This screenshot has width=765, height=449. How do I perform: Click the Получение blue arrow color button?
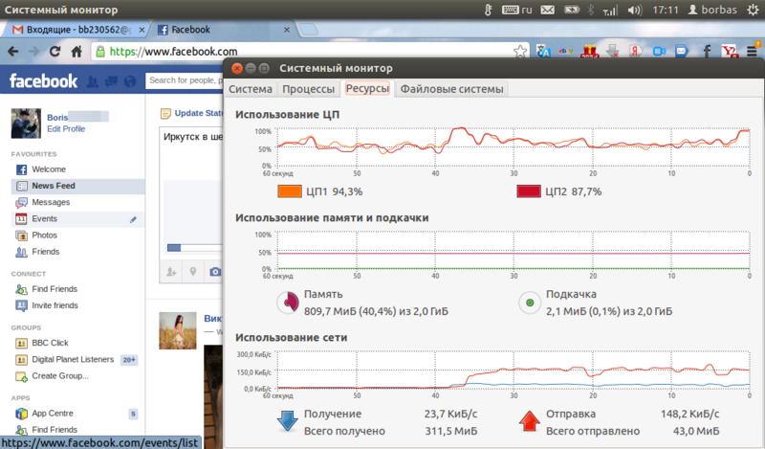point(288,421)
